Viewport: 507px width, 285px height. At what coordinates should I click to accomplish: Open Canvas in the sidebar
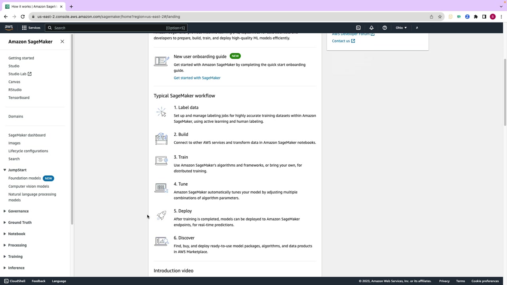(x=14, y=82)
